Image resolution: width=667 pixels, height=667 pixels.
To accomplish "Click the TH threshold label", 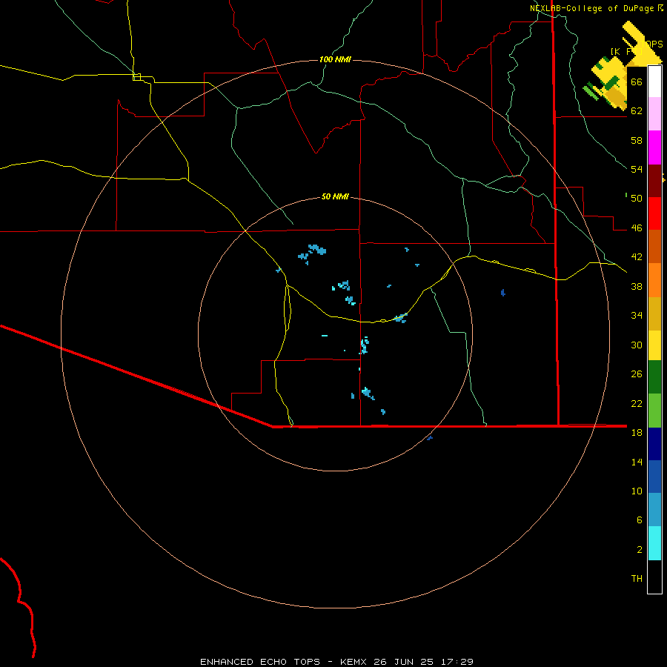I will point(637,579).
